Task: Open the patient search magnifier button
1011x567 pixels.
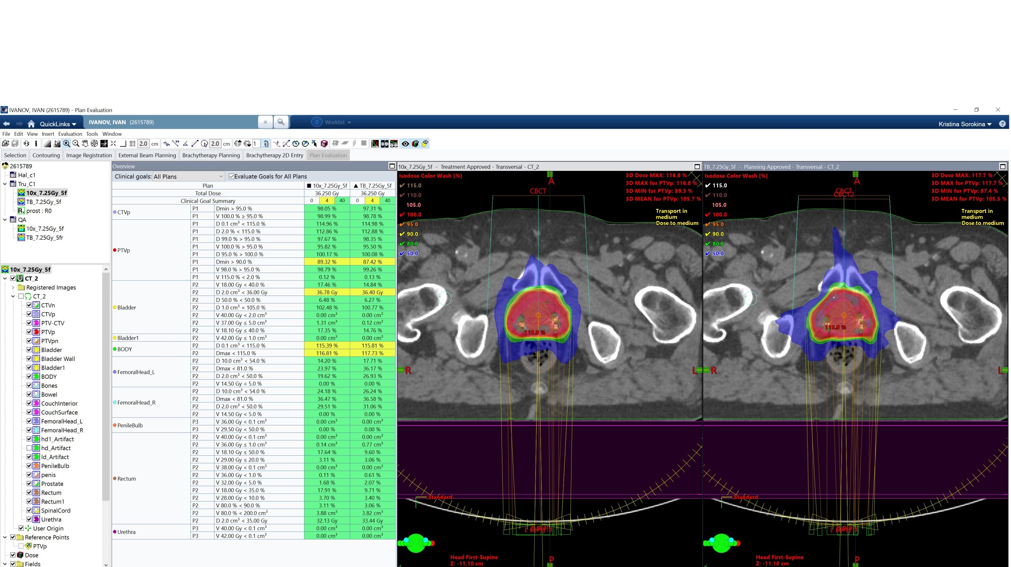Action: pyautogui.click(x=281, y=122)
